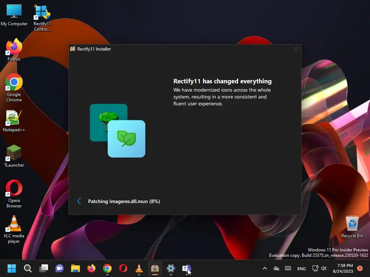The height and width of the screenshot is (277, 370).
Task: Click the progress spinner indicator
Action: point(80,201)
